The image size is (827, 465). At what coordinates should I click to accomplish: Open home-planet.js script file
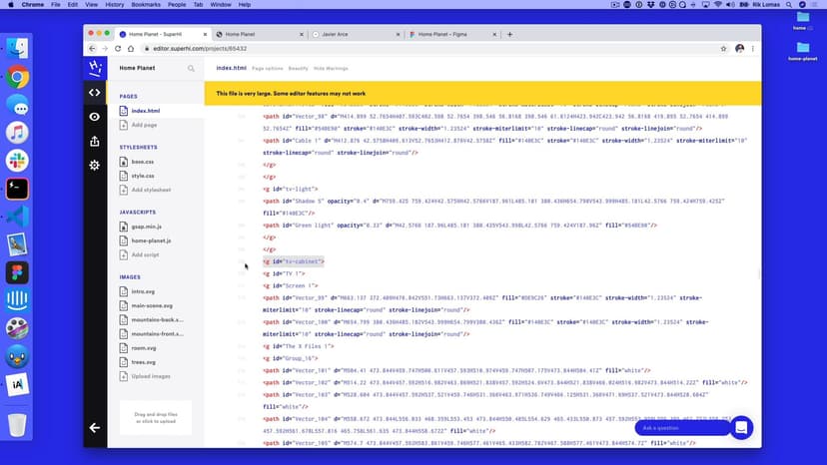tap(151, 239)
